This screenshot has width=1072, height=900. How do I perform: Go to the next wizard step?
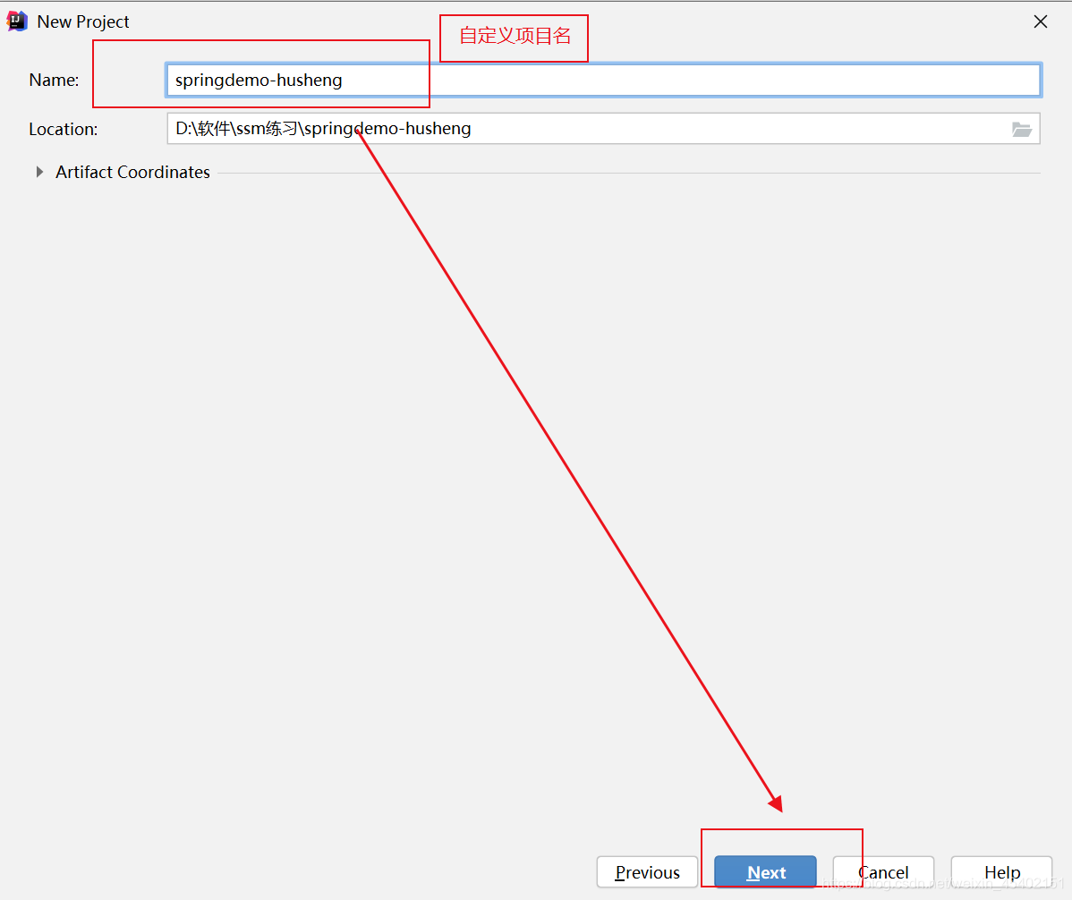(766, 872)
